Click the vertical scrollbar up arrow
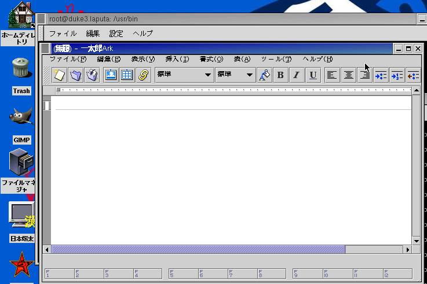This screenshot has height=284, width=427. coord(416,91)
